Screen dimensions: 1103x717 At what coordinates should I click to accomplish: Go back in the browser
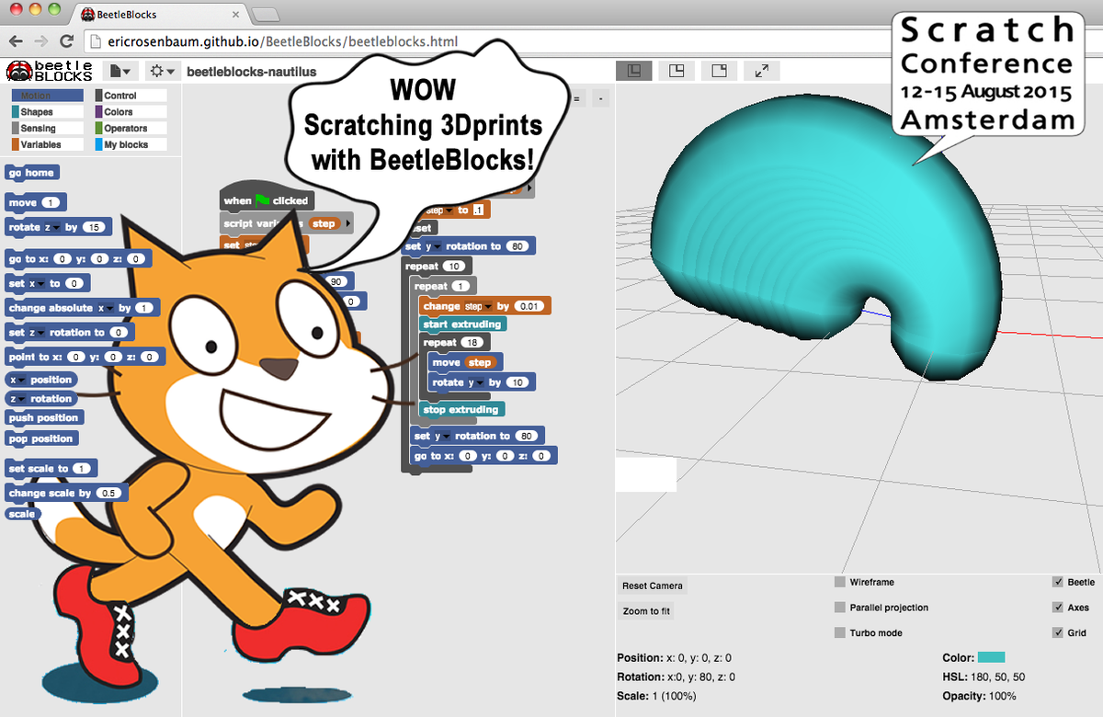tap(17, 40)
